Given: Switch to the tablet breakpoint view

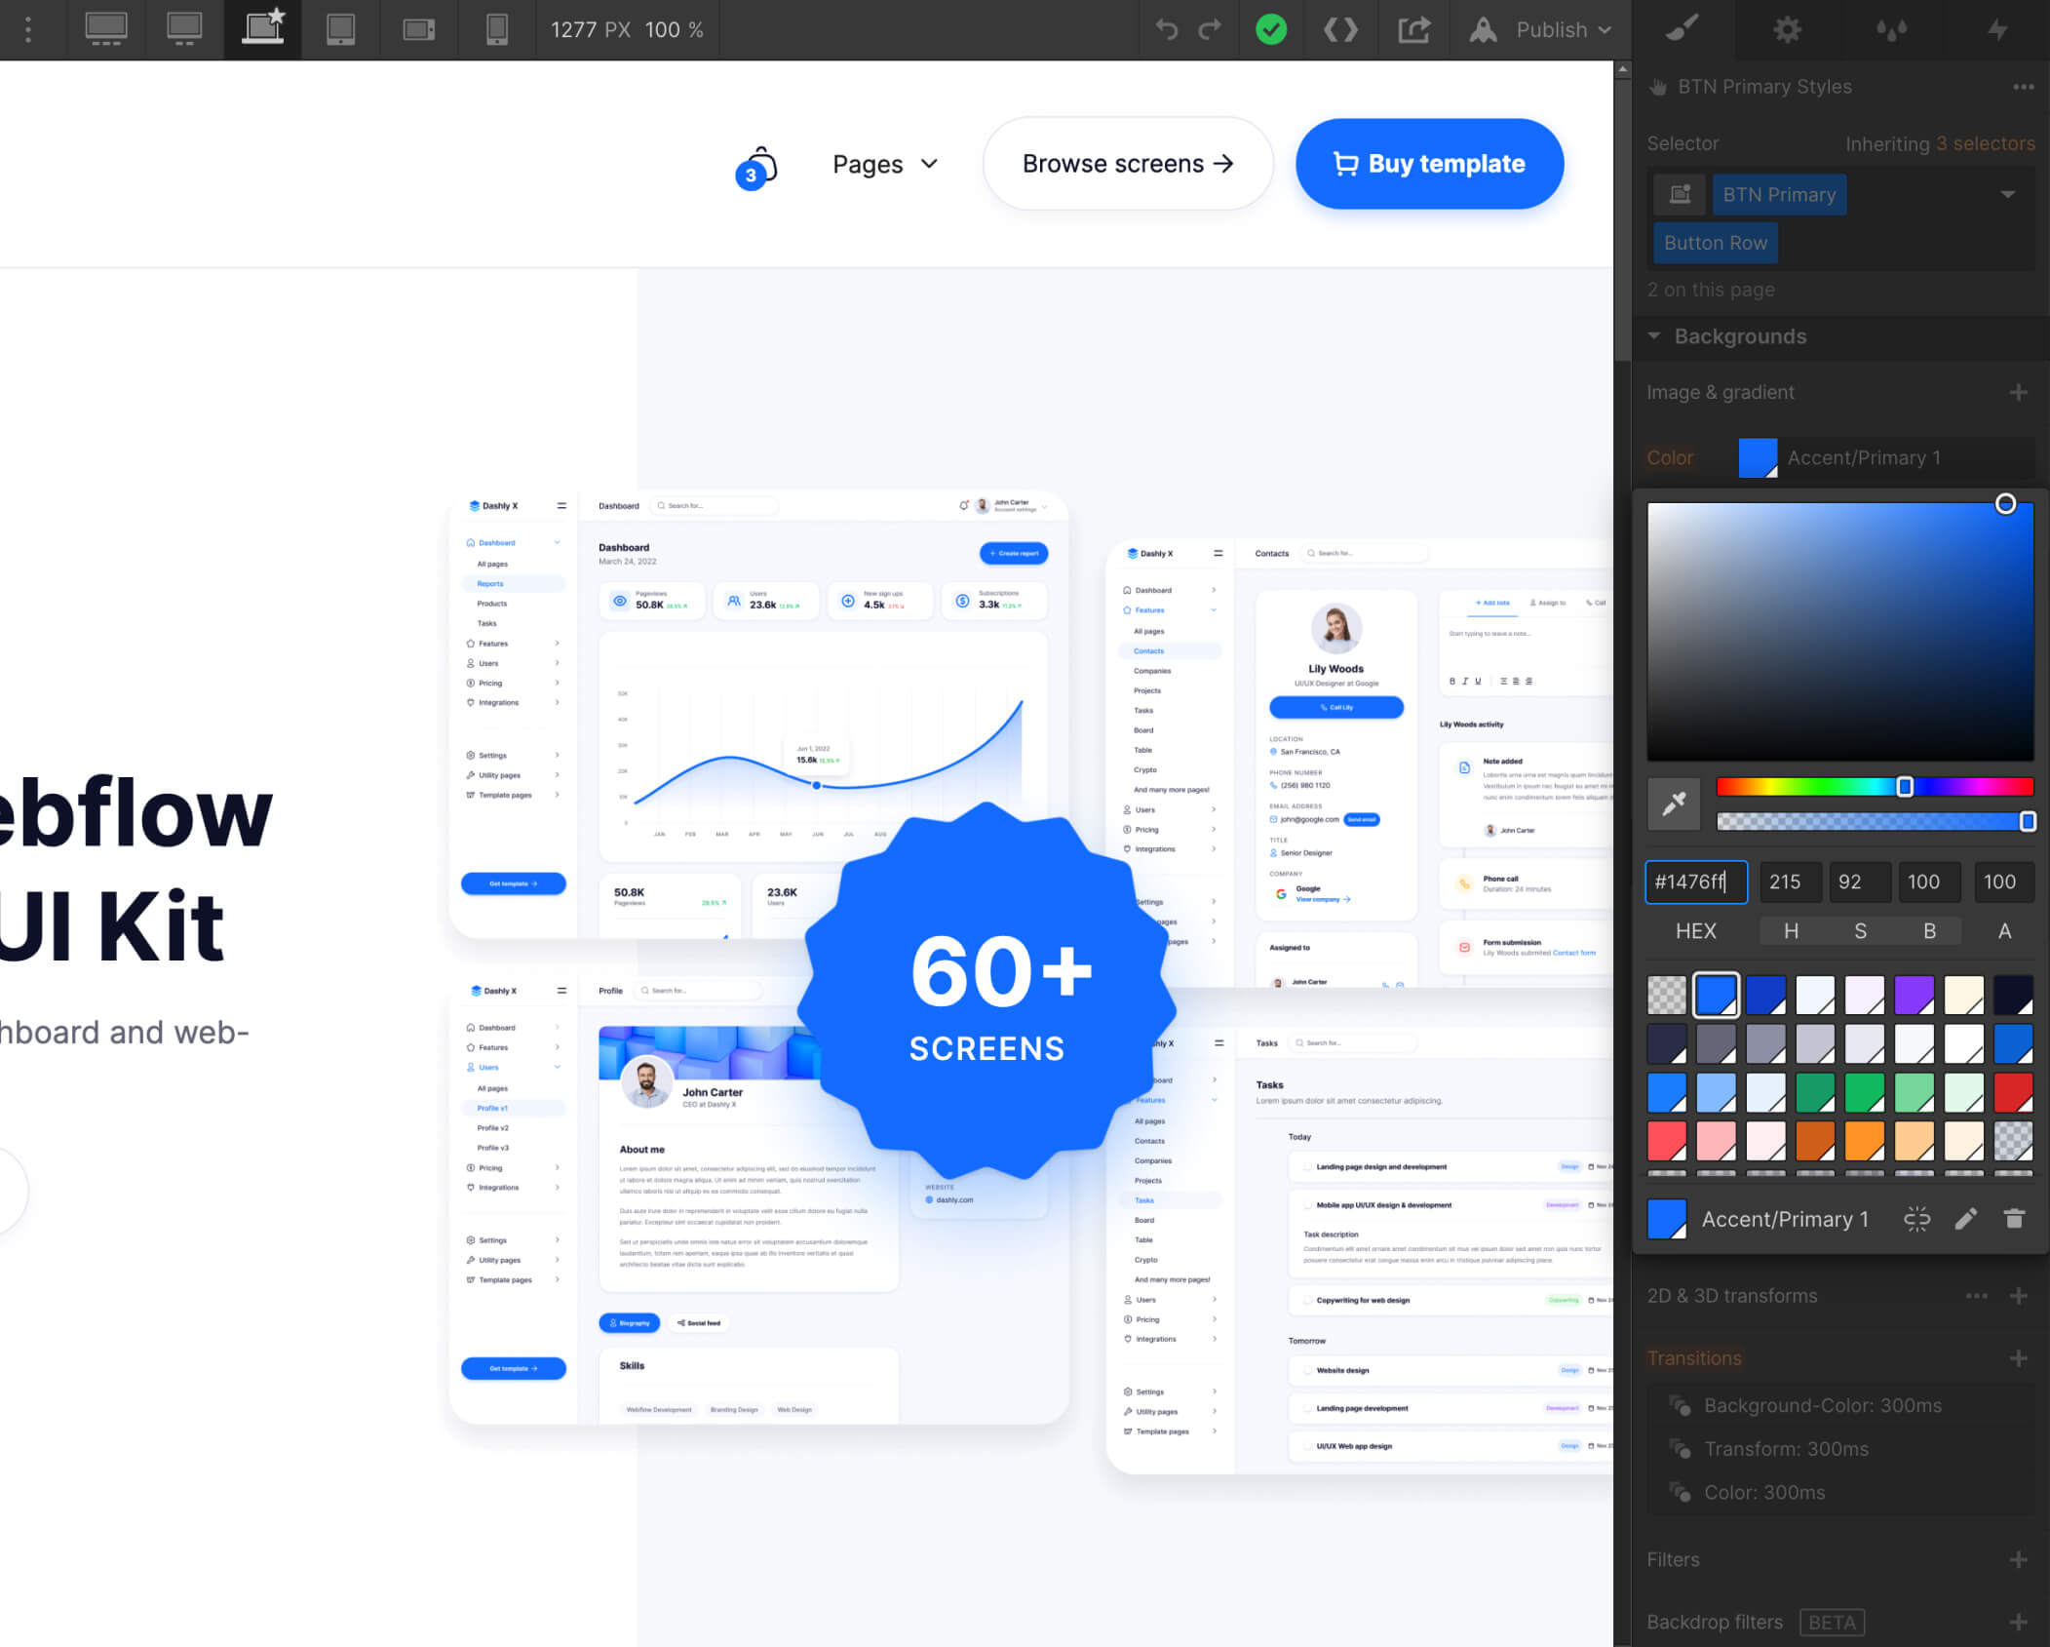Looking at the screenshot, I should [x=340, y=29].
